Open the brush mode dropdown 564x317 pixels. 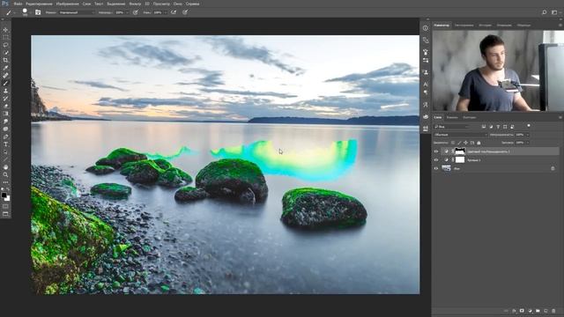[x=77, y=12]
